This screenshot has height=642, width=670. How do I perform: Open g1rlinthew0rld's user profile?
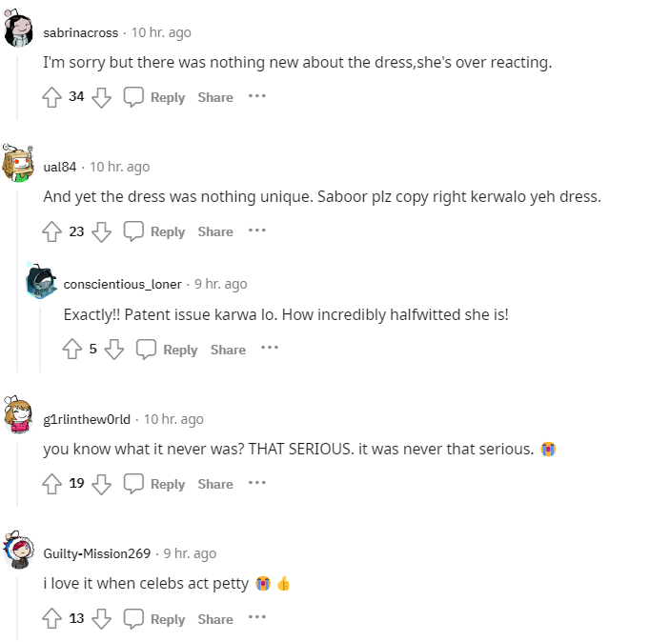click(x=87, y=419)
